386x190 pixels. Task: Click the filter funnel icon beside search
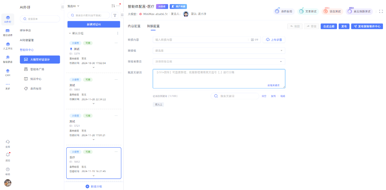[x=115, y=15]
